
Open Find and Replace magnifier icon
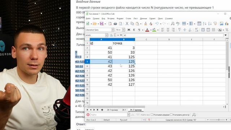[x=173, y=23]
